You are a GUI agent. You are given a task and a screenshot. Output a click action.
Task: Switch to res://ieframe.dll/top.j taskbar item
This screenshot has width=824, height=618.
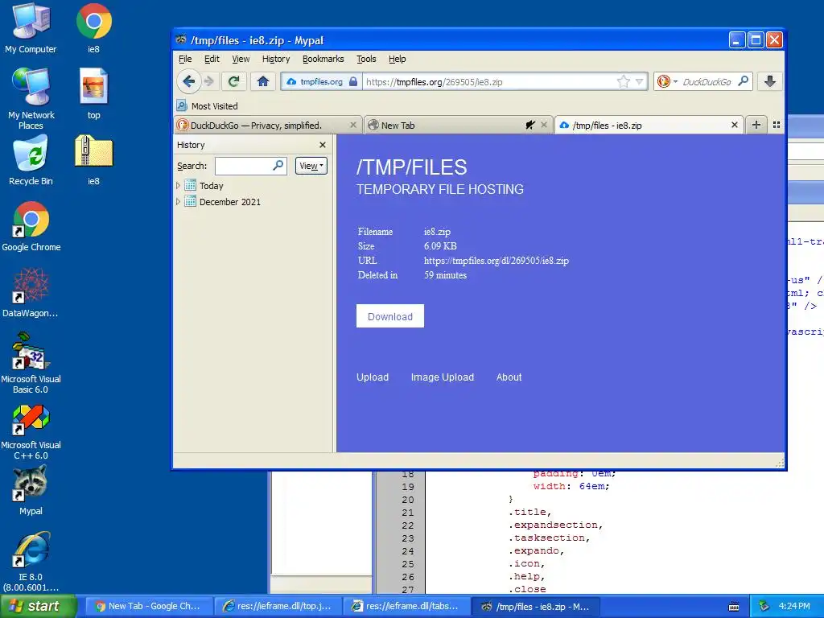[278, 607]
